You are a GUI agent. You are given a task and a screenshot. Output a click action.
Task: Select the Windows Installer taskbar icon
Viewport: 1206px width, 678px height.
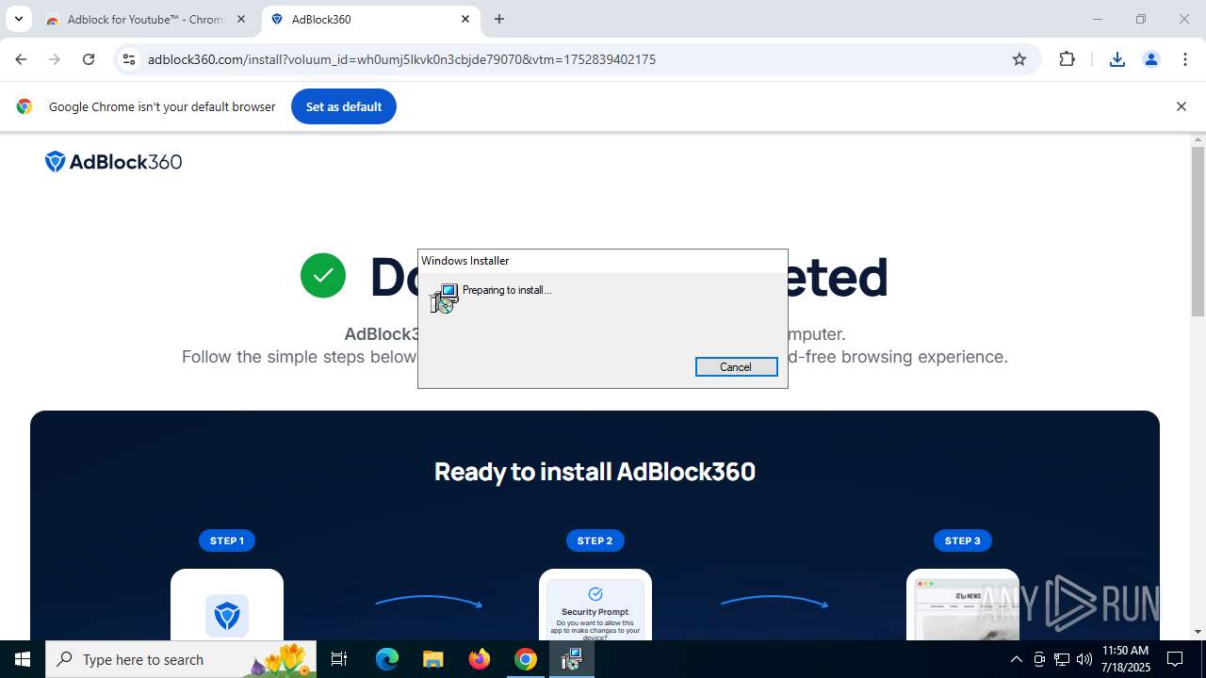point(572,659)
